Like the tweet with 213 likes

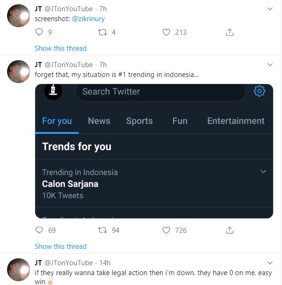(x=166, y=32)
